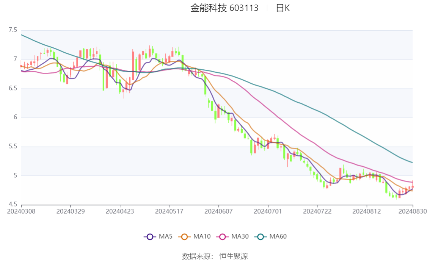
Task: Click the 20240830 final date label
Action: click(413, 211)
